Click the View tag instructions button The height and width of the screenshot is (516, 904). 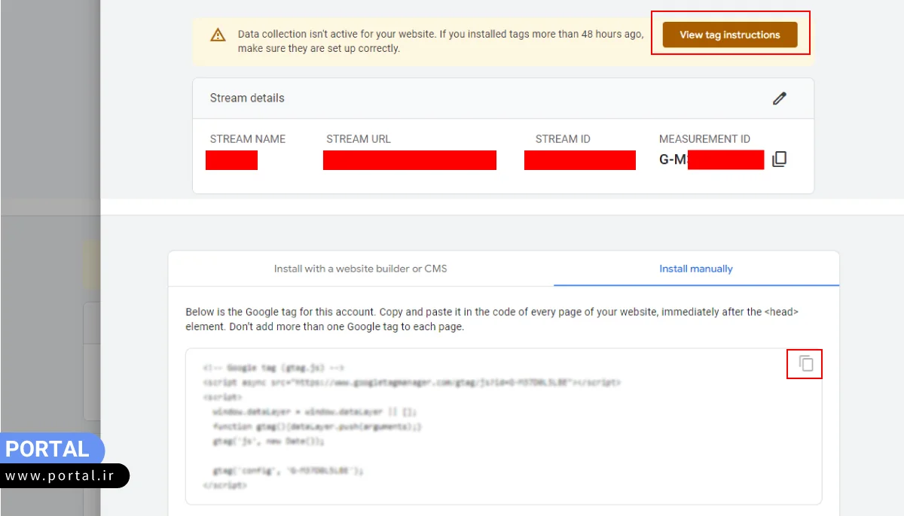pyautogui.click(x=729, y=35)
